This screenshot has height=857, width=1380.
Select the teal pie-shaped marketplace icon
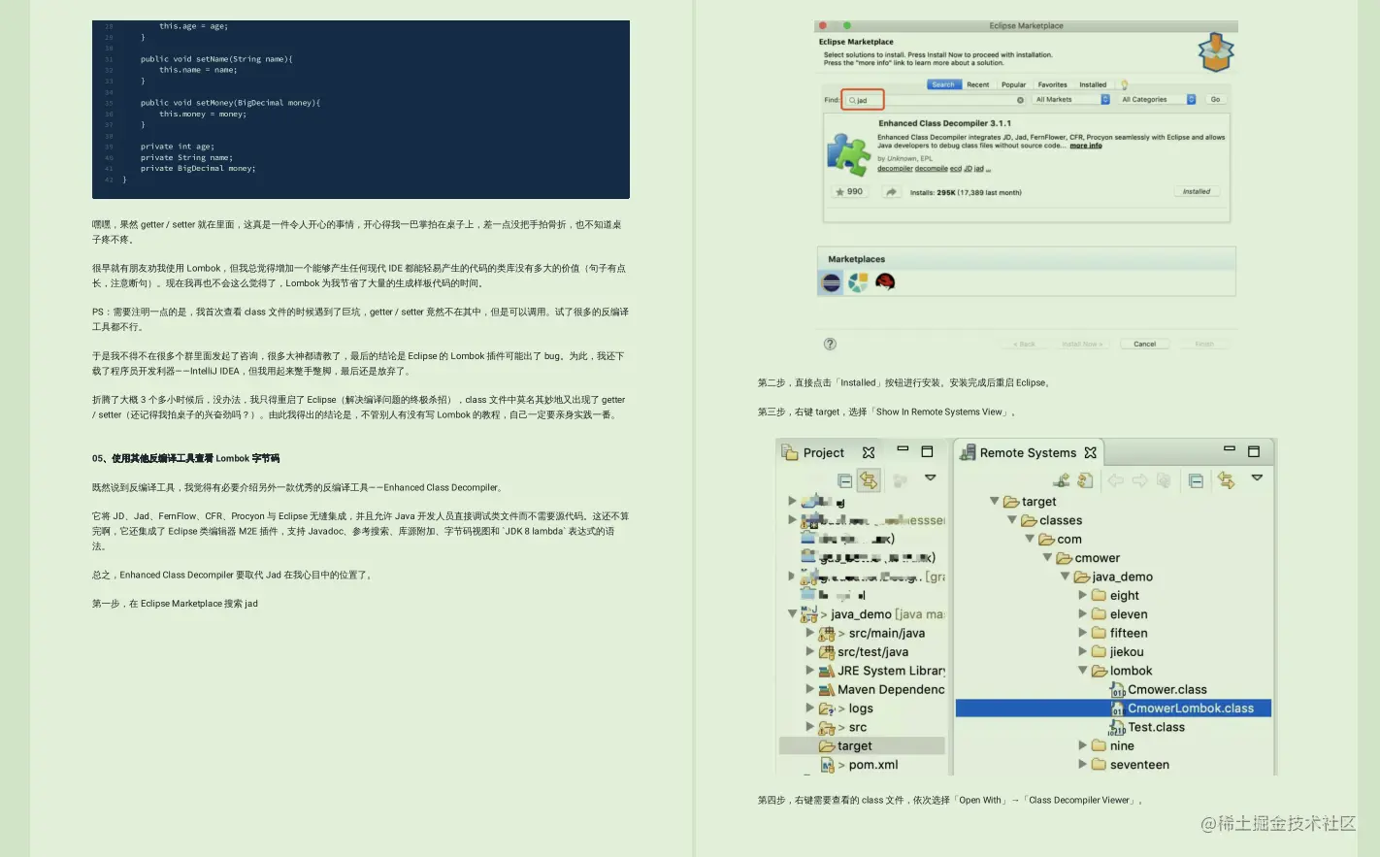(x=858, y=282)
